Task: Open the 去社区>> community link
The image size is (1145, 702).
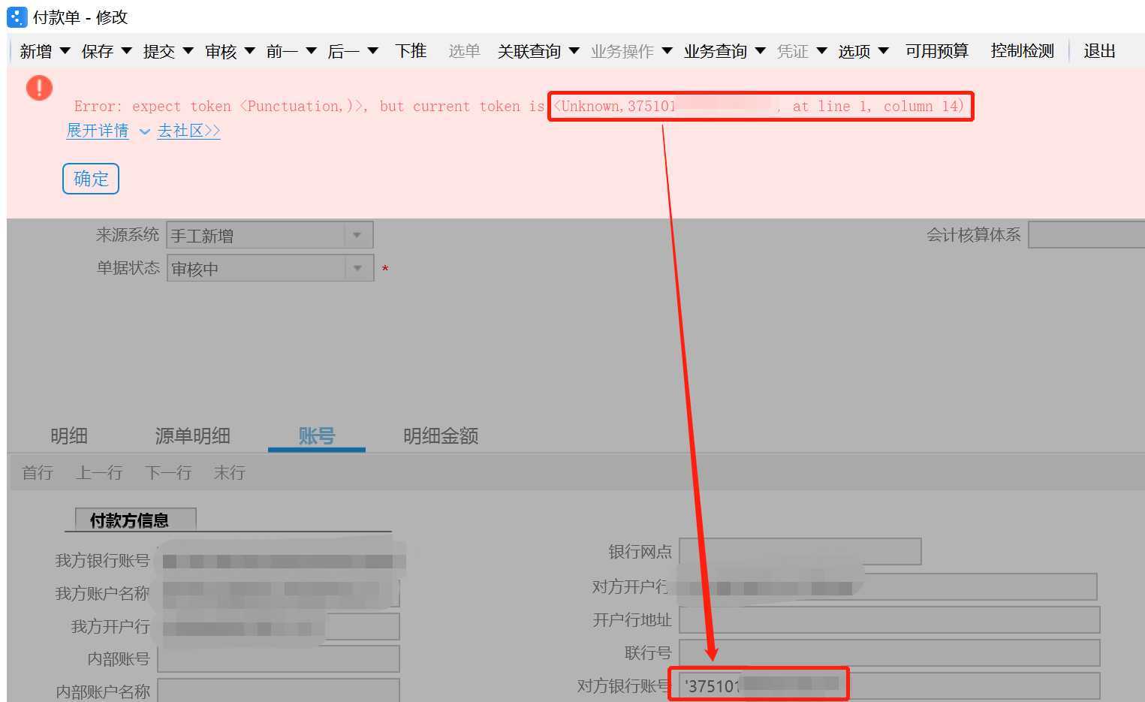Action: click(188, 131)
